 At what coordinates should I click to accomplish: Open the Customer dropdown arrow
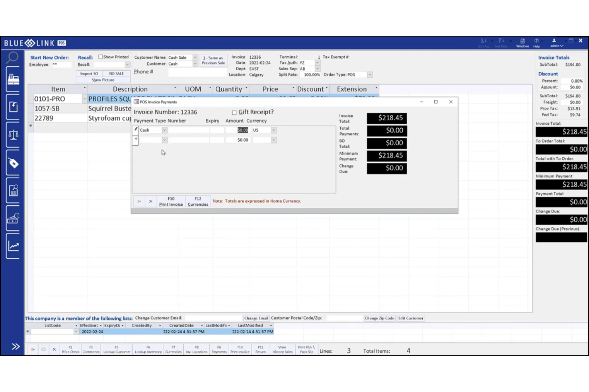pos(195,64)
